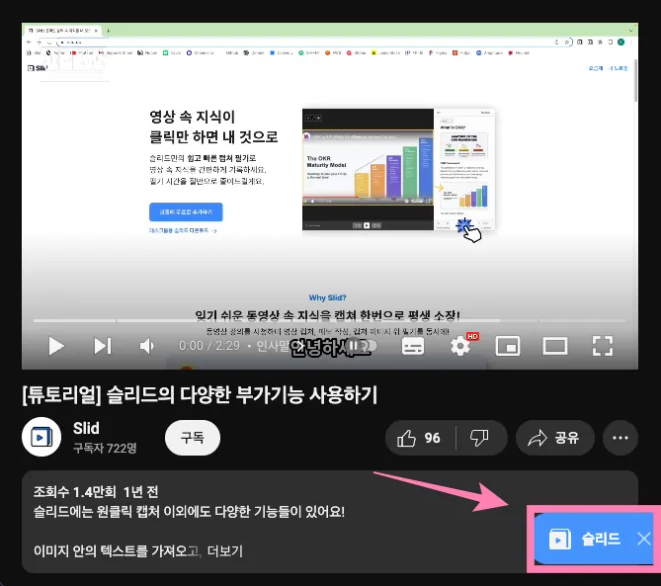Viewport: 661px width, 586px height.
Task: Click the 구독자 722명 subscriber count
Action: [x=105, y=448]
